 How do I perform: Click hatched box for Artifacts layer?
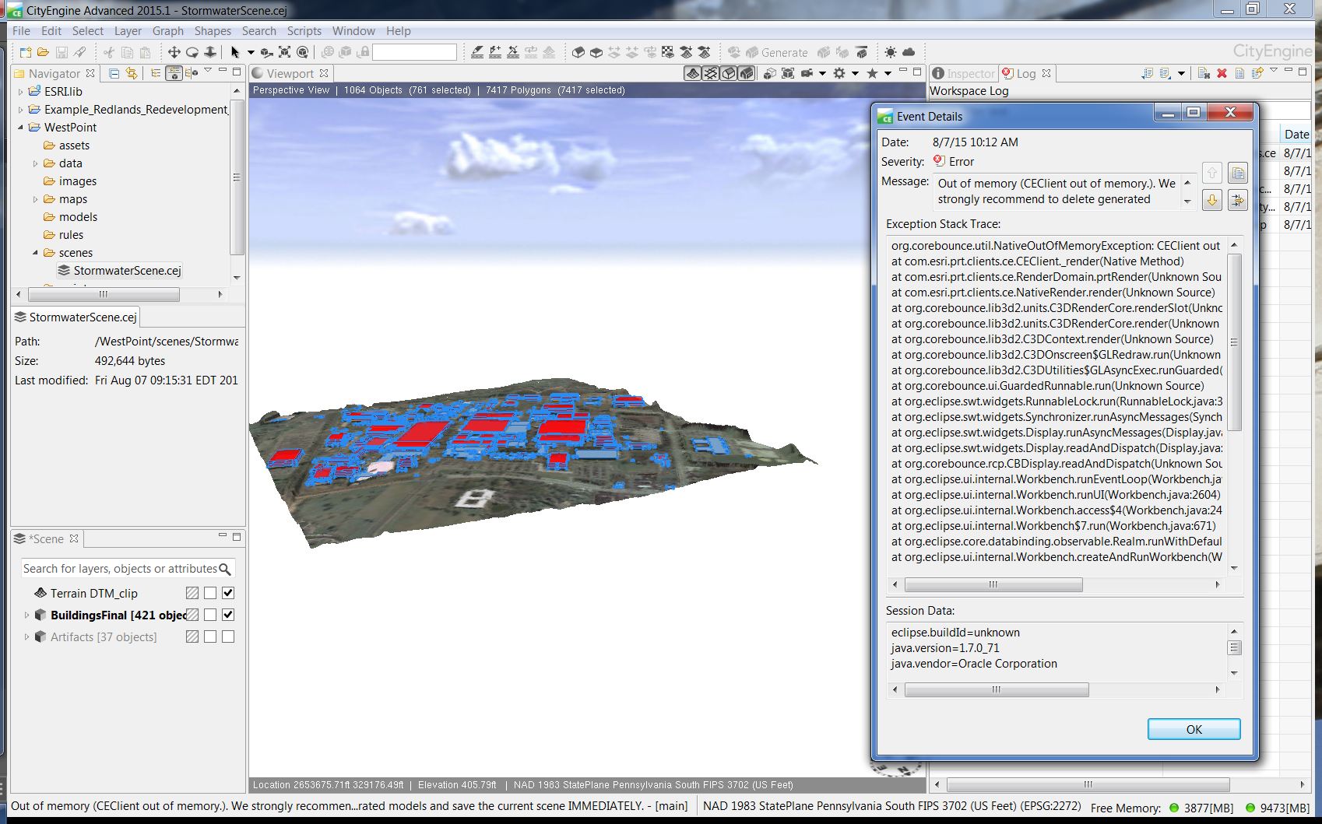192,636
